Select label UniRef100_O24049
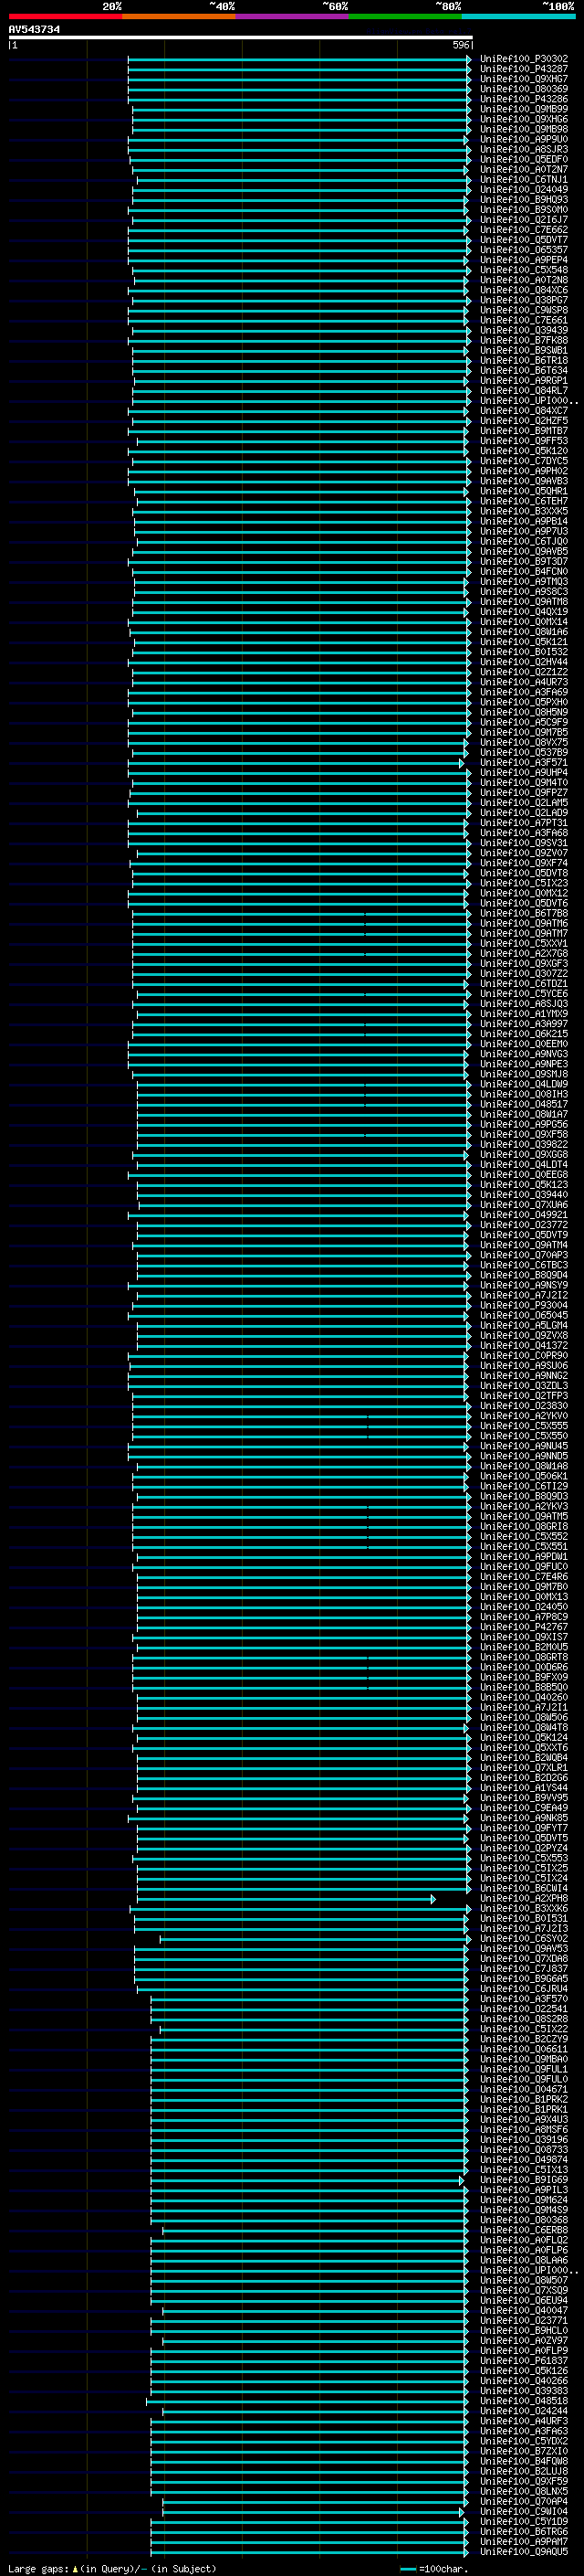584x2576 pixels. 524,189
